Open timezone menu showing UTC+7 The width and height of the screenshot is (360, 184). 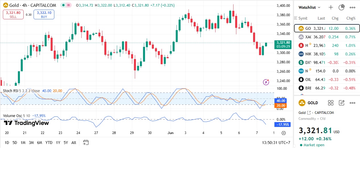click(276, 143)
